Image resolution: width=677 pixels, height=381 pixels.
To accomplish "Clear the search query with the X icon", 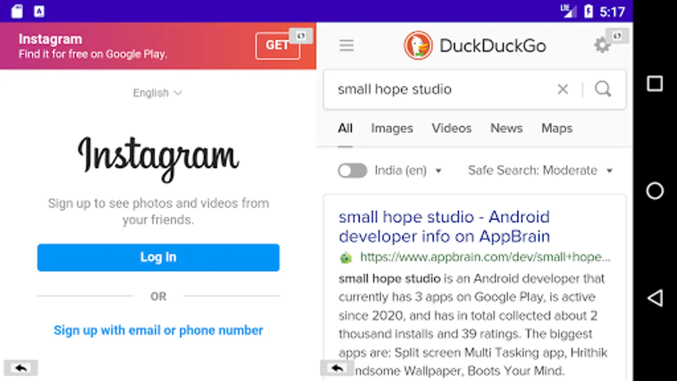I will pos(563,89).
